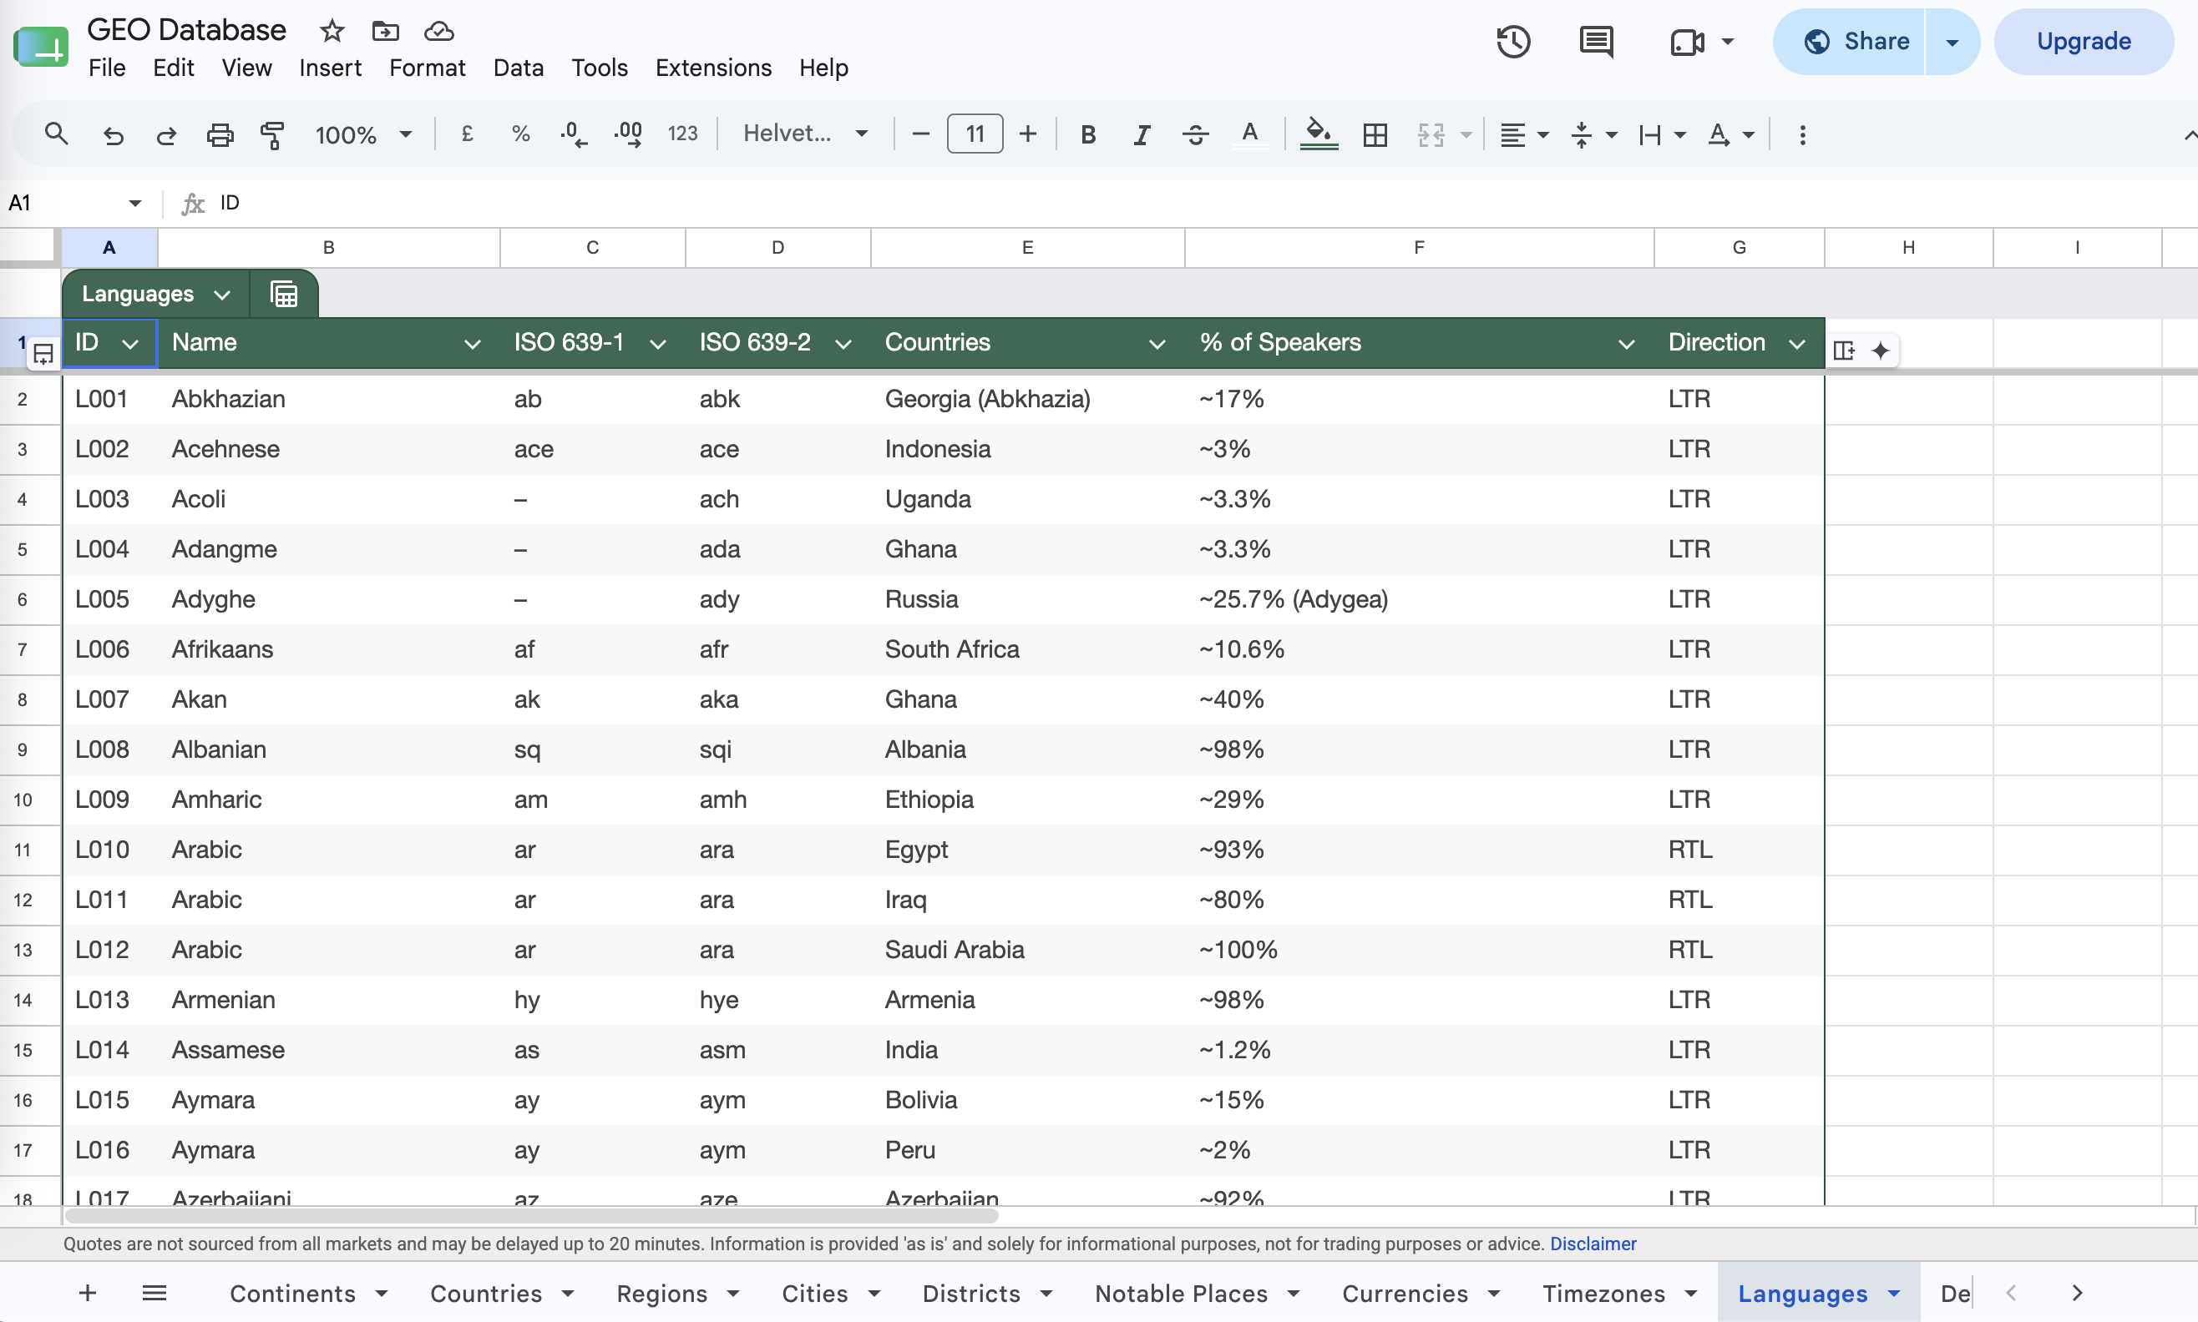Decrease decimal places in the toolbar
Screen dimensions: 2198x1322
573,134
